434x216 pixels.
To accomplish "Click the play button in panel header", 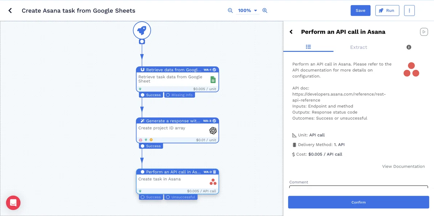I will 424,32.
